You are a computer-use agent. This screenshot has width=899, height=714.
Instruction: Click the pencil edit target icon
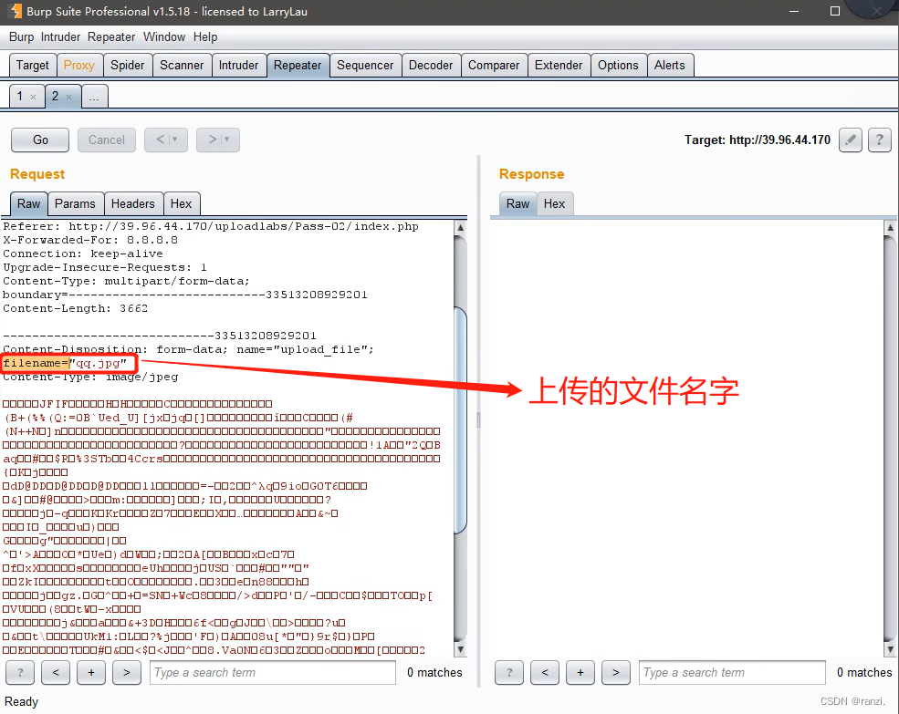(851, 140)
